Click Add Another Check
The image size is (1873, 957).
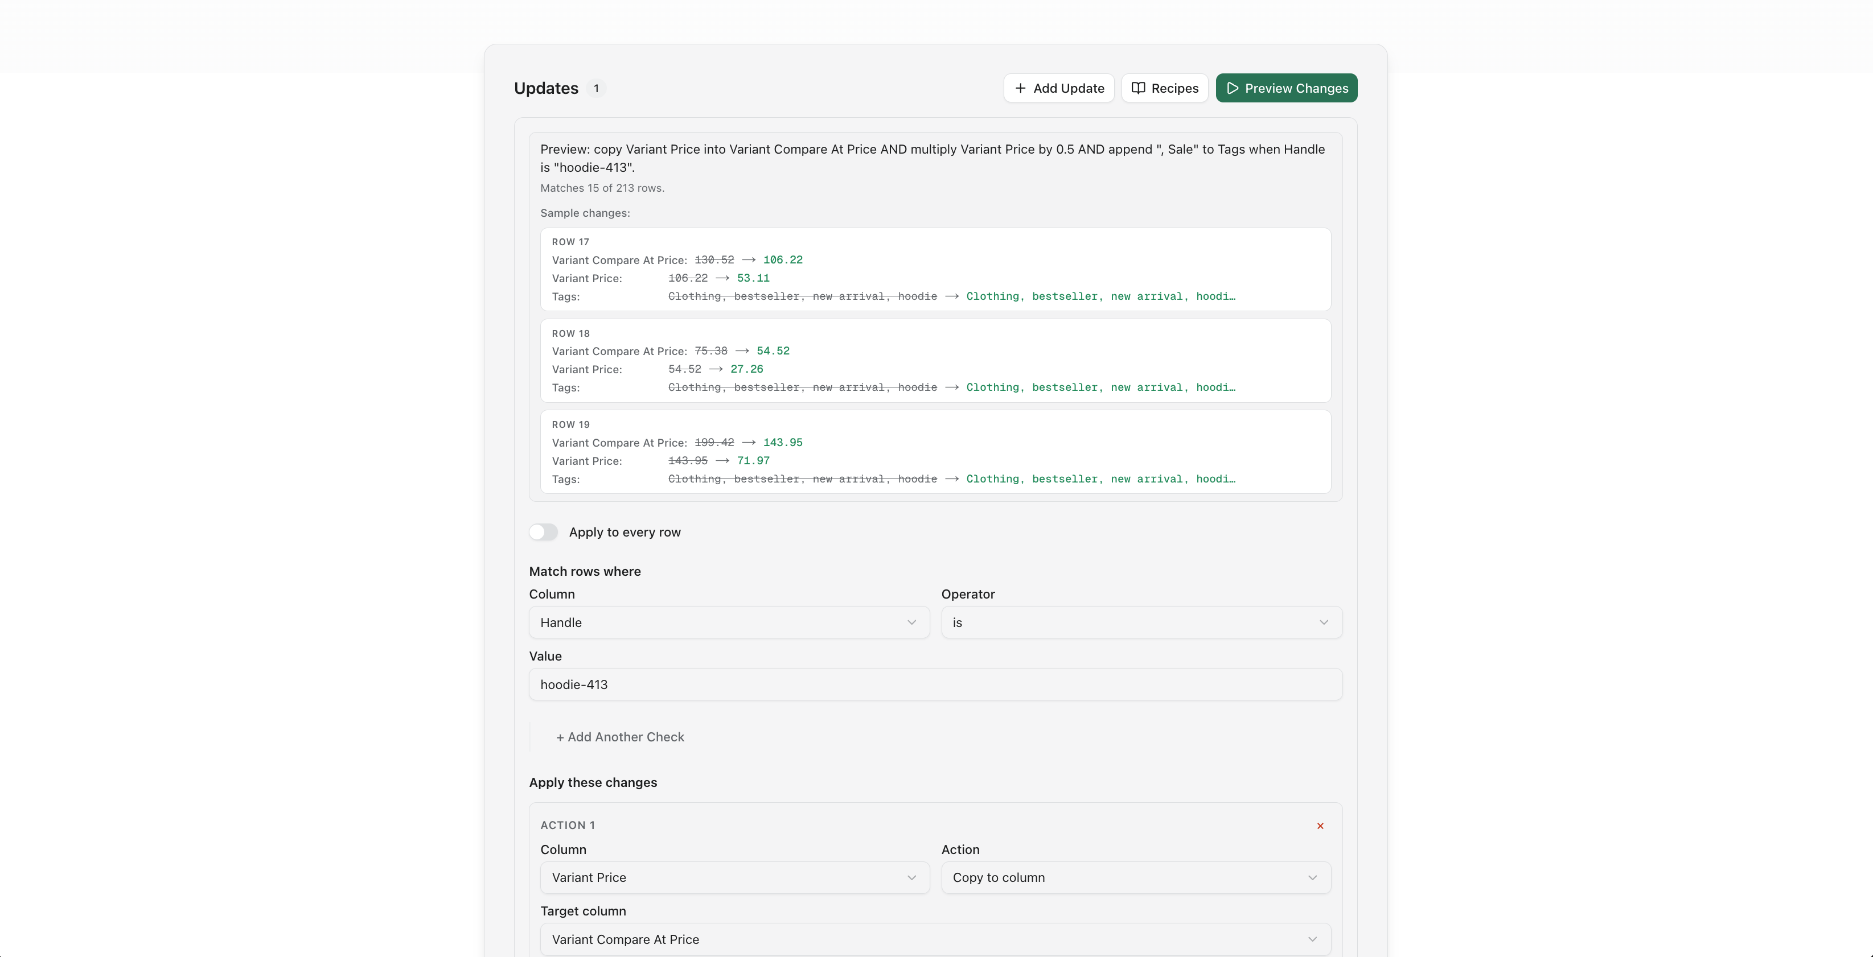coord(620,737)
